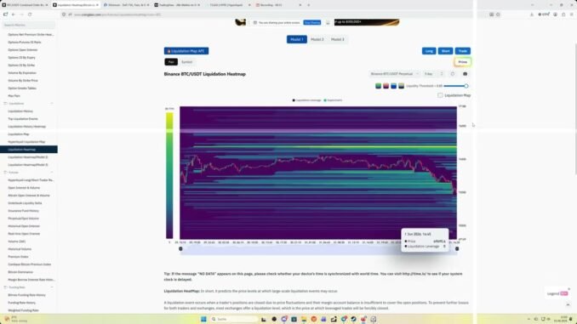Pick the gray-yellow color theme swatch

click(x=401, y=86)
